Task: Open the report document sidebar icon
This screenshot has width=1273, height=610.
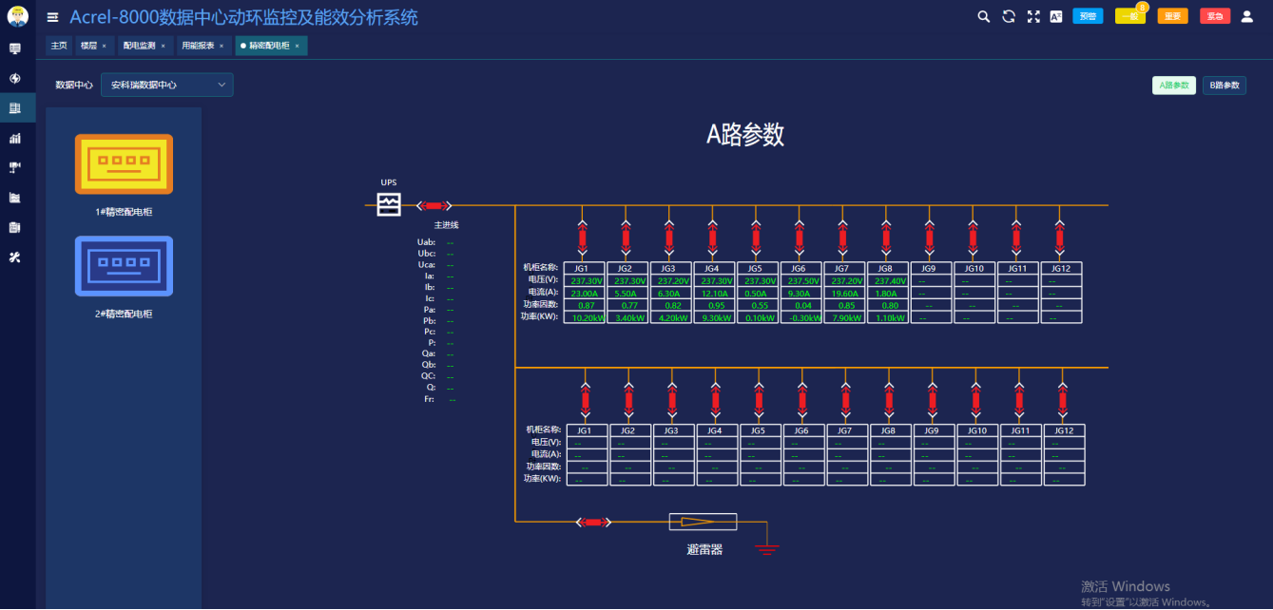Action: (15, 227)
